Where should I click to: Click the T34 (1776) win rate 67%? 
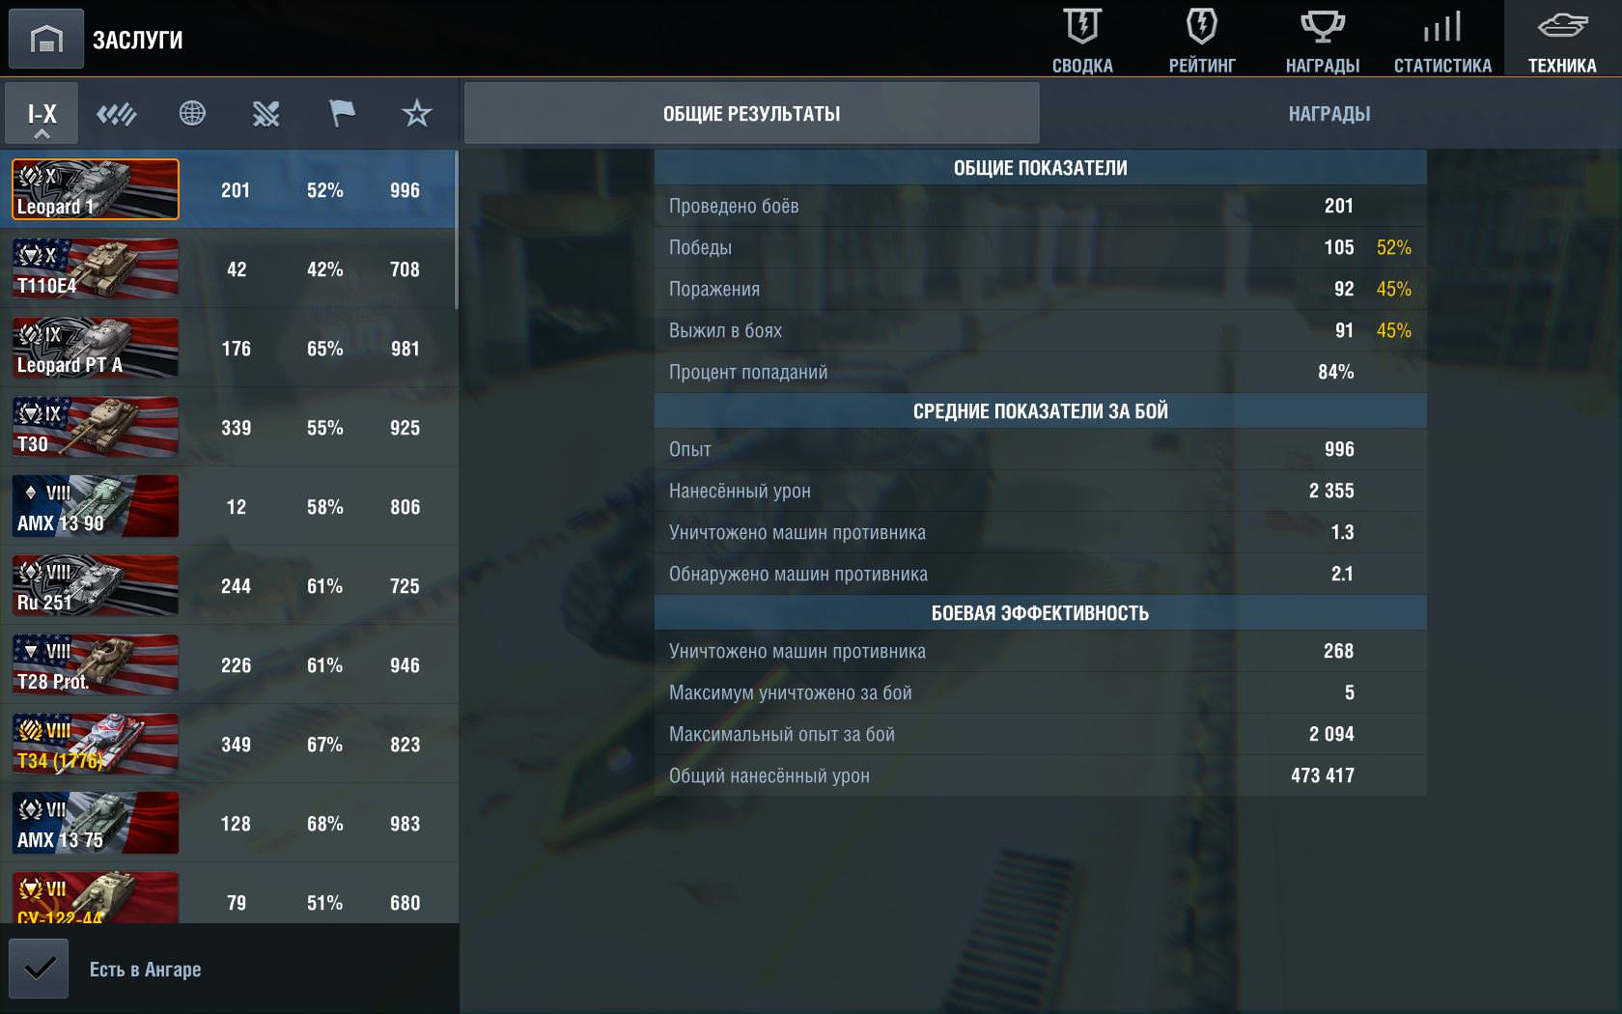[325, 745]
